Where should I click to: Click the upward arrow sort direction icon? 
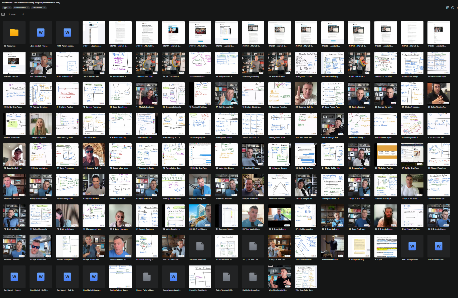9,14
